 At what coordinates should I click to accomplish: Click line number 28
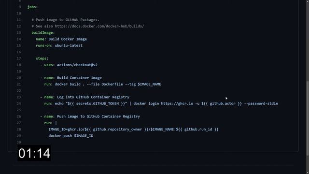pyautogui.click(x=19, y=130)
